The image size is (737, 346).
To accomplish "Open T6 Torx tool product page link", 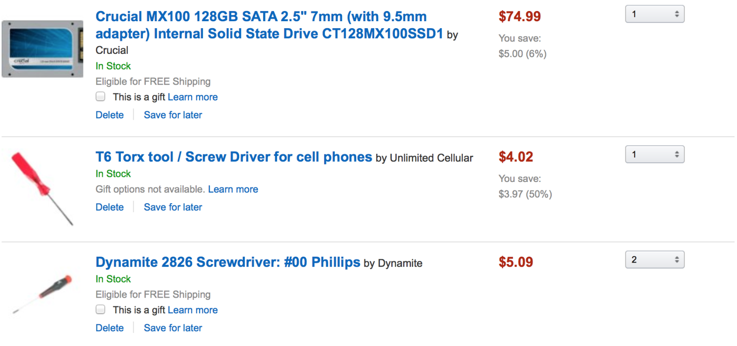I will (234, 157).
